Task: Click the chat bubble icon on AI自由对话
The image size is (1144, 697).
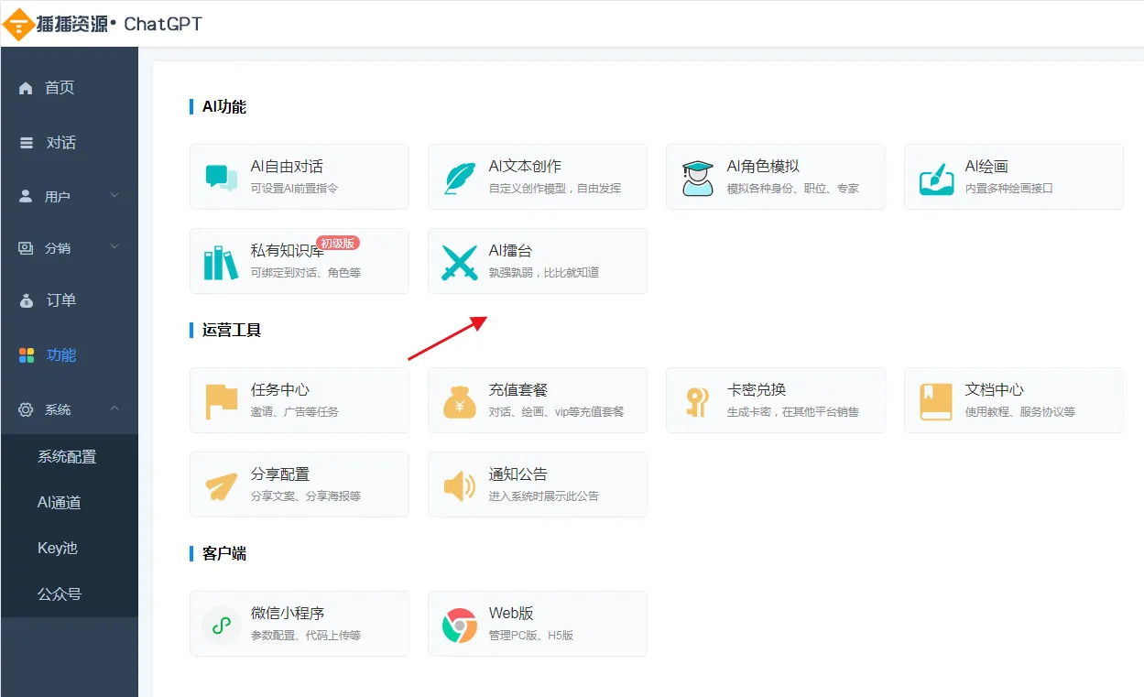Action: pyautogui.click(x=221, y=176)
